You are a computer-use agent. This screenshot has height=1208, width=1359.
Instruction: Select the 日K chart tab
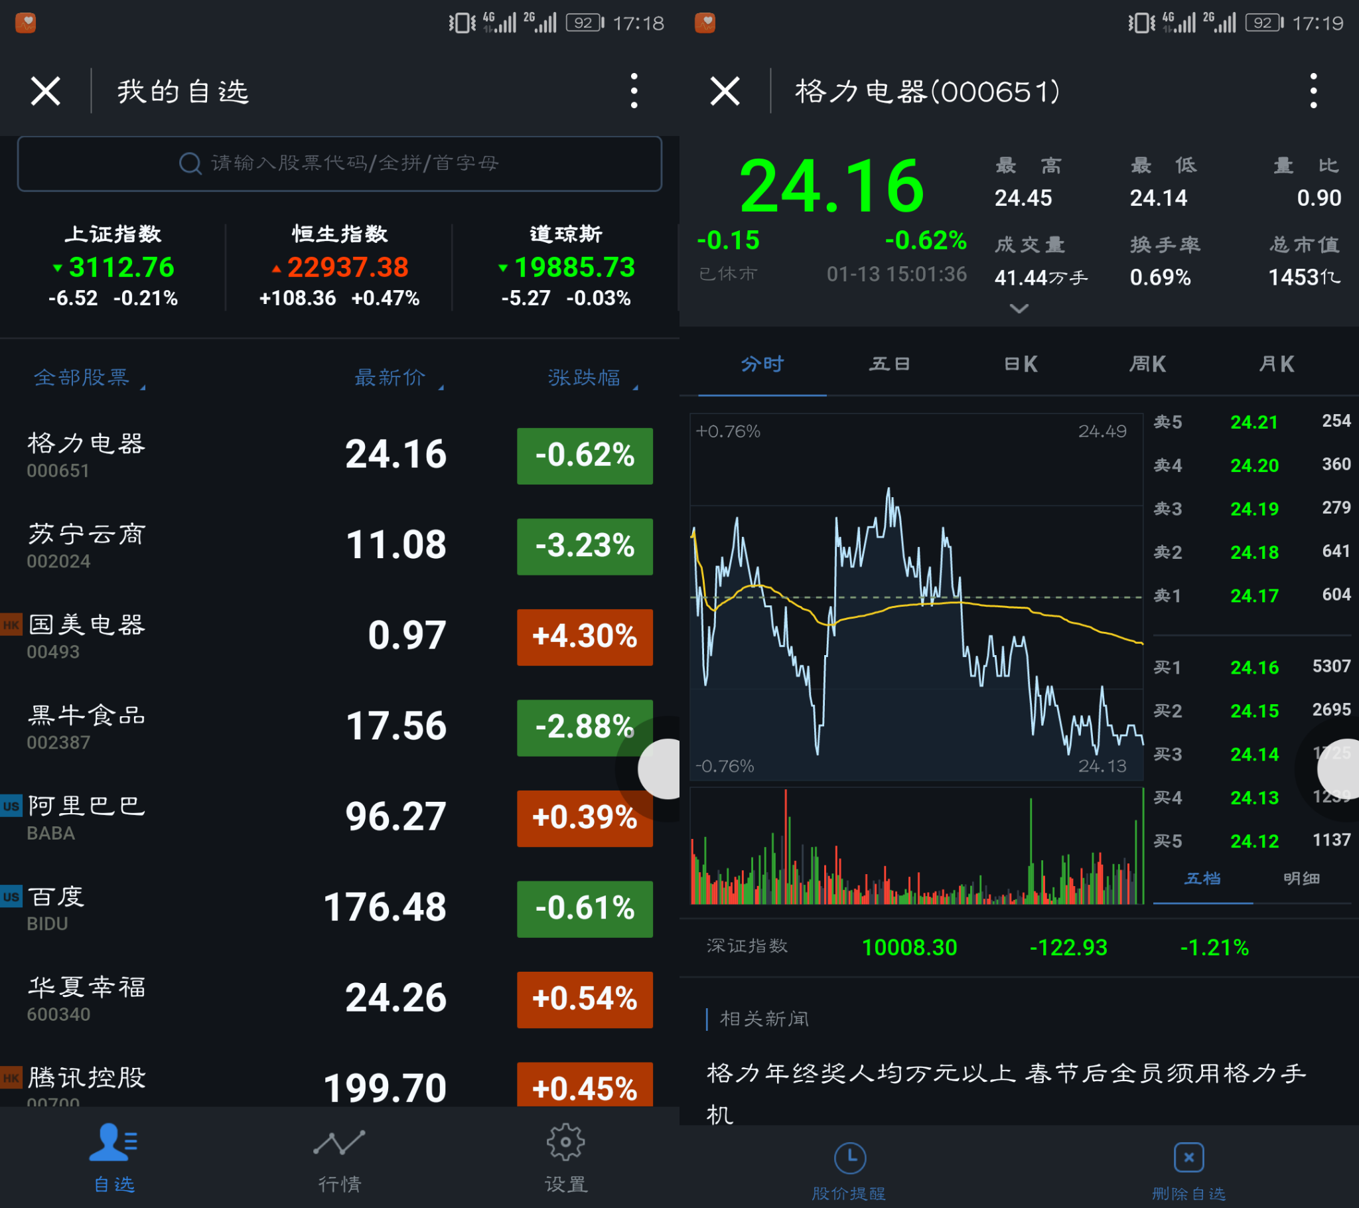1021,364
